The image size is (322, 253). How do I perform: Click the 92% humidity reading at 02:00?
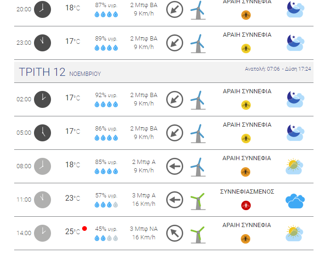[x=106, y=95]
